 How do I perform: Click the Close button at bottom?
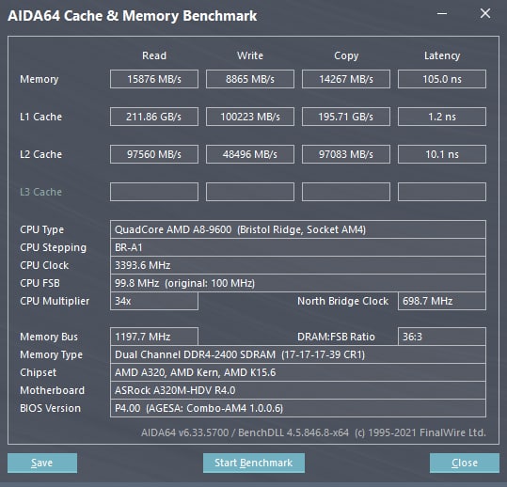click(465, 463)
